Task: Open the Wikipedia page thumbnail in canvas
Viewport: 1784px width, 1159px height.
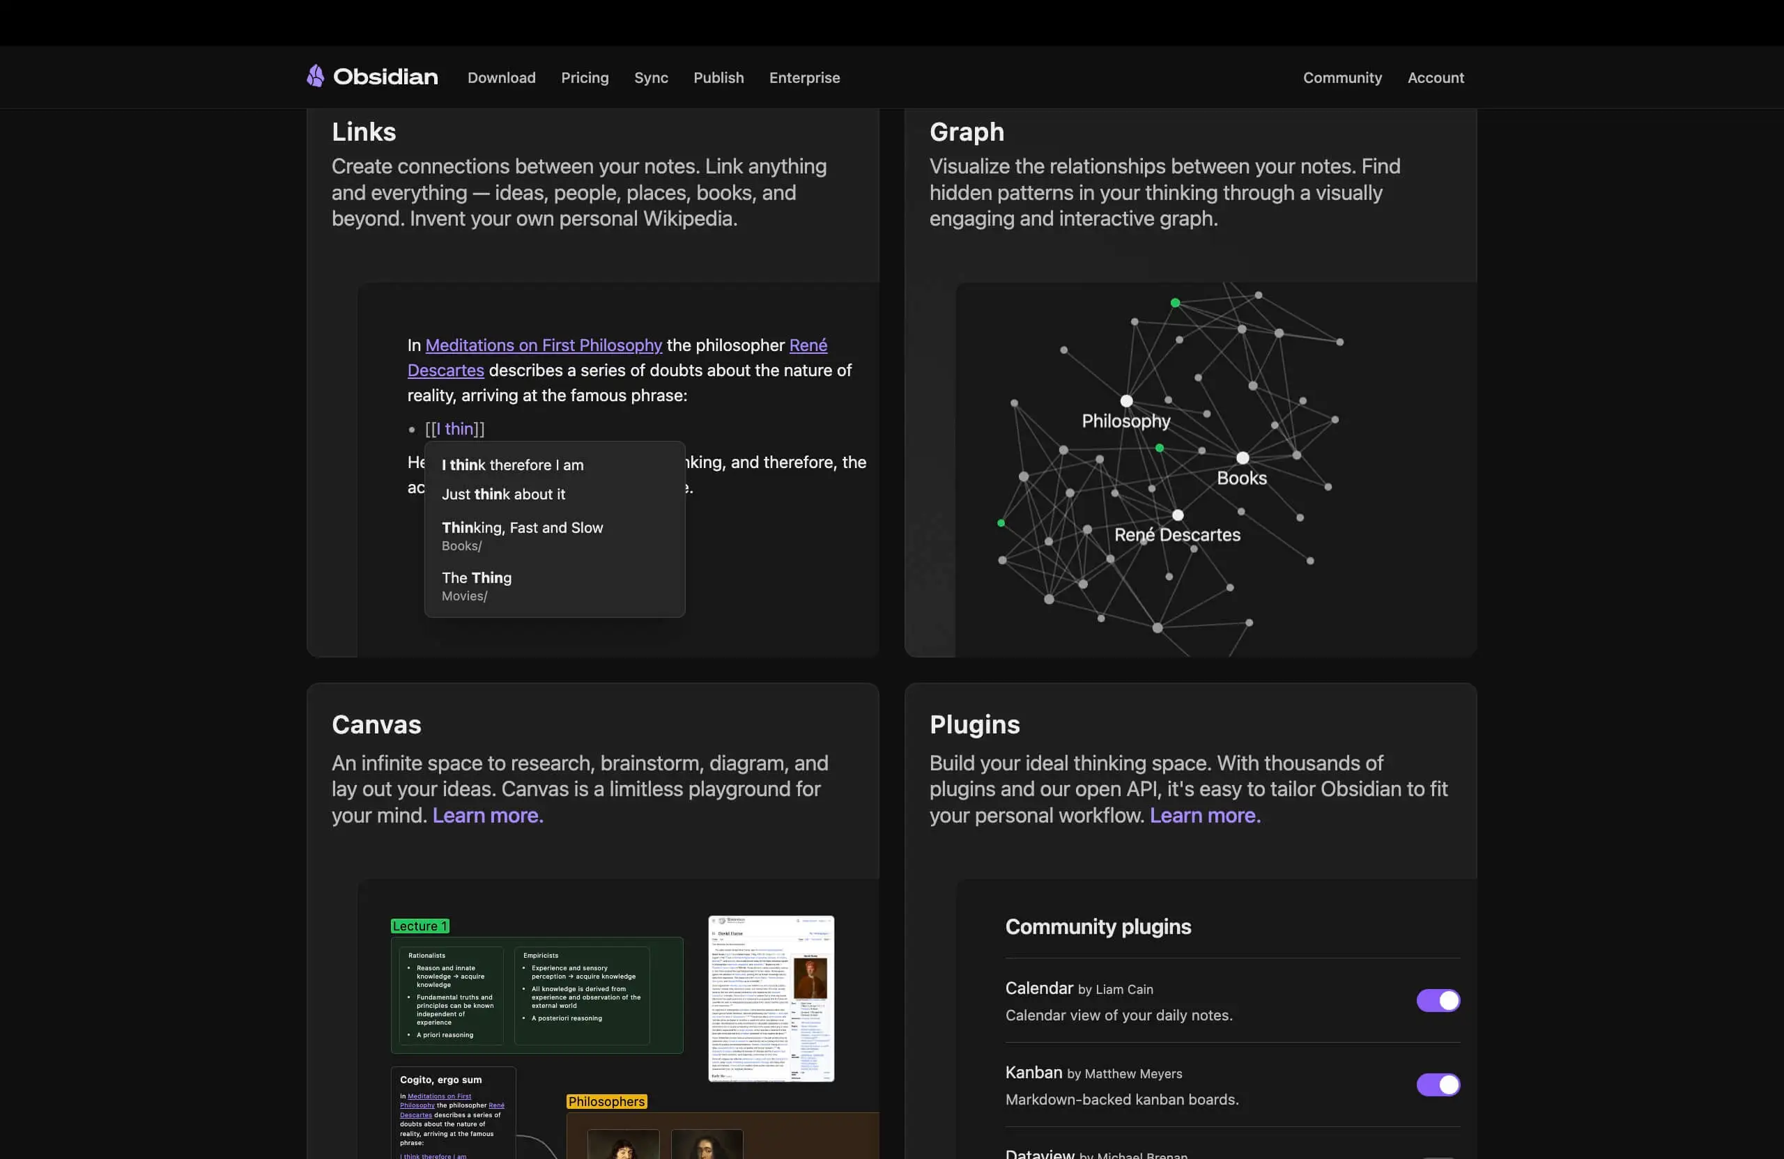Action: tap(771, 998)
